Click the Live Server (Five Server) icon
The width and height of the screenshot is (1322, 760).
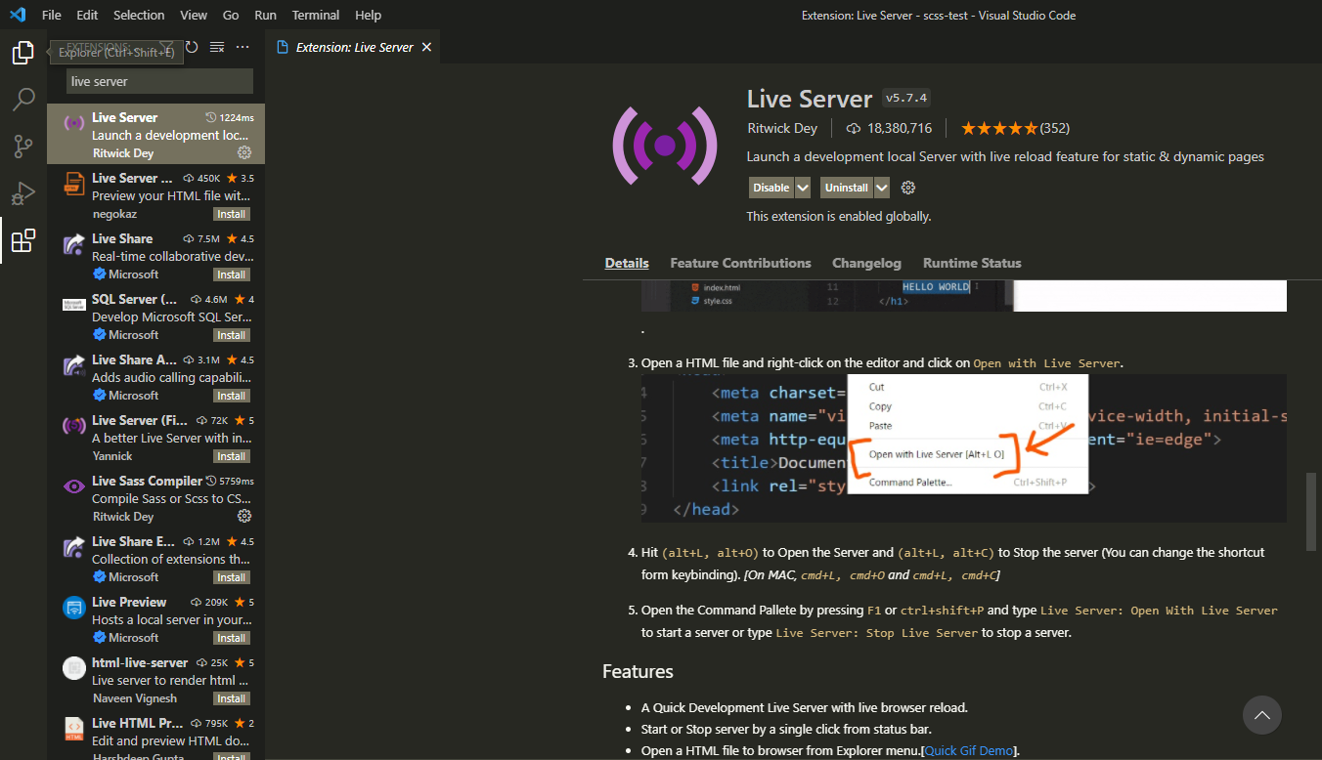[x=74, y=426]
